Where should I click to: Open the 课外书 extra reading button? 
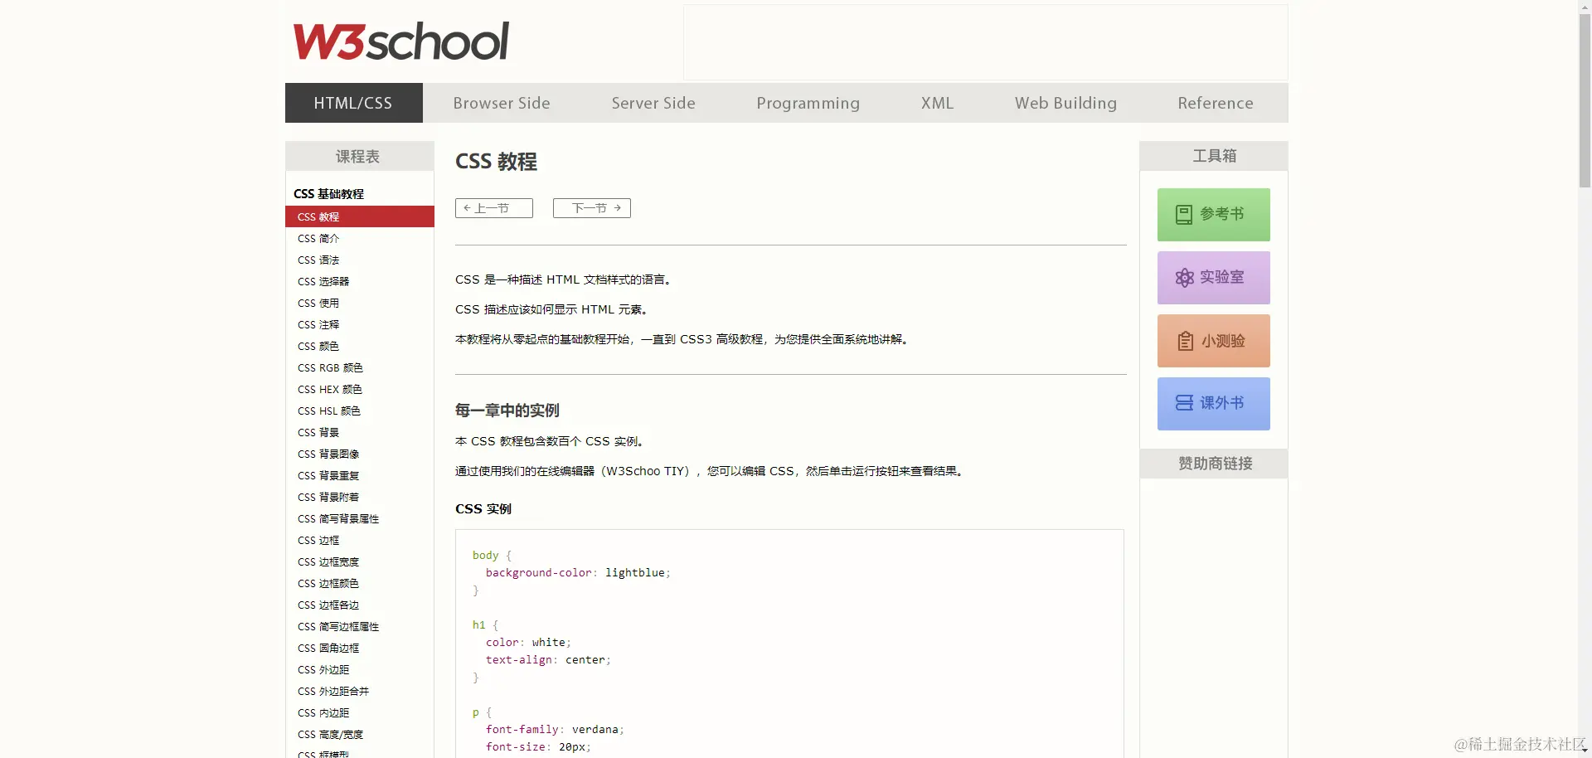[1213, 404]
